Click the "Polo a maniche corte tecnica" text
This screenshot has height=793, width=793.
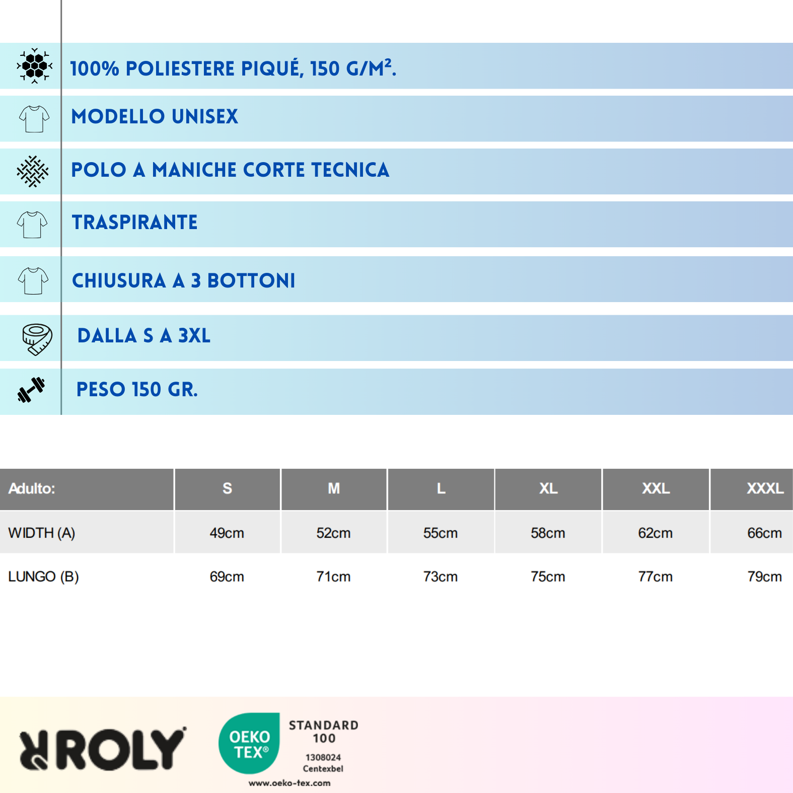coord(230,170)
